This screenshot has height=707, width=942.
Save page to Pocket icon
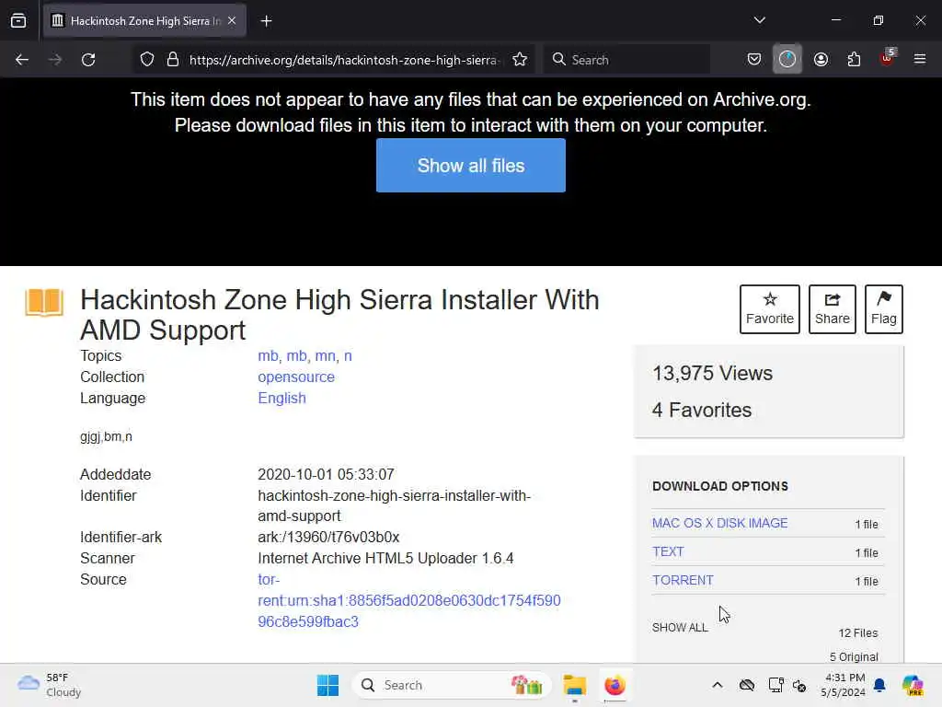coord(754,60)
